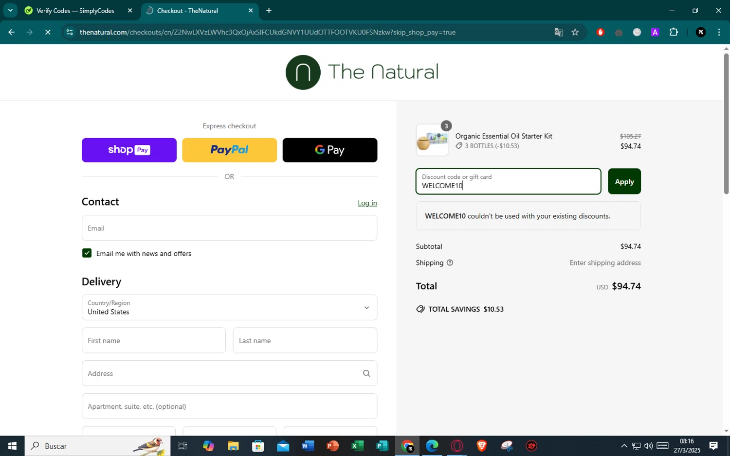The height and width of the screenshot is (456, 730).
Task: Click into the First name field
Action: [153, 340]
